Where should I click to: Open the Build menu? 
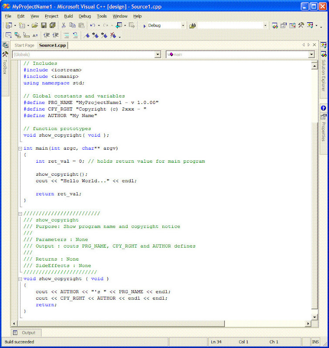68,16
